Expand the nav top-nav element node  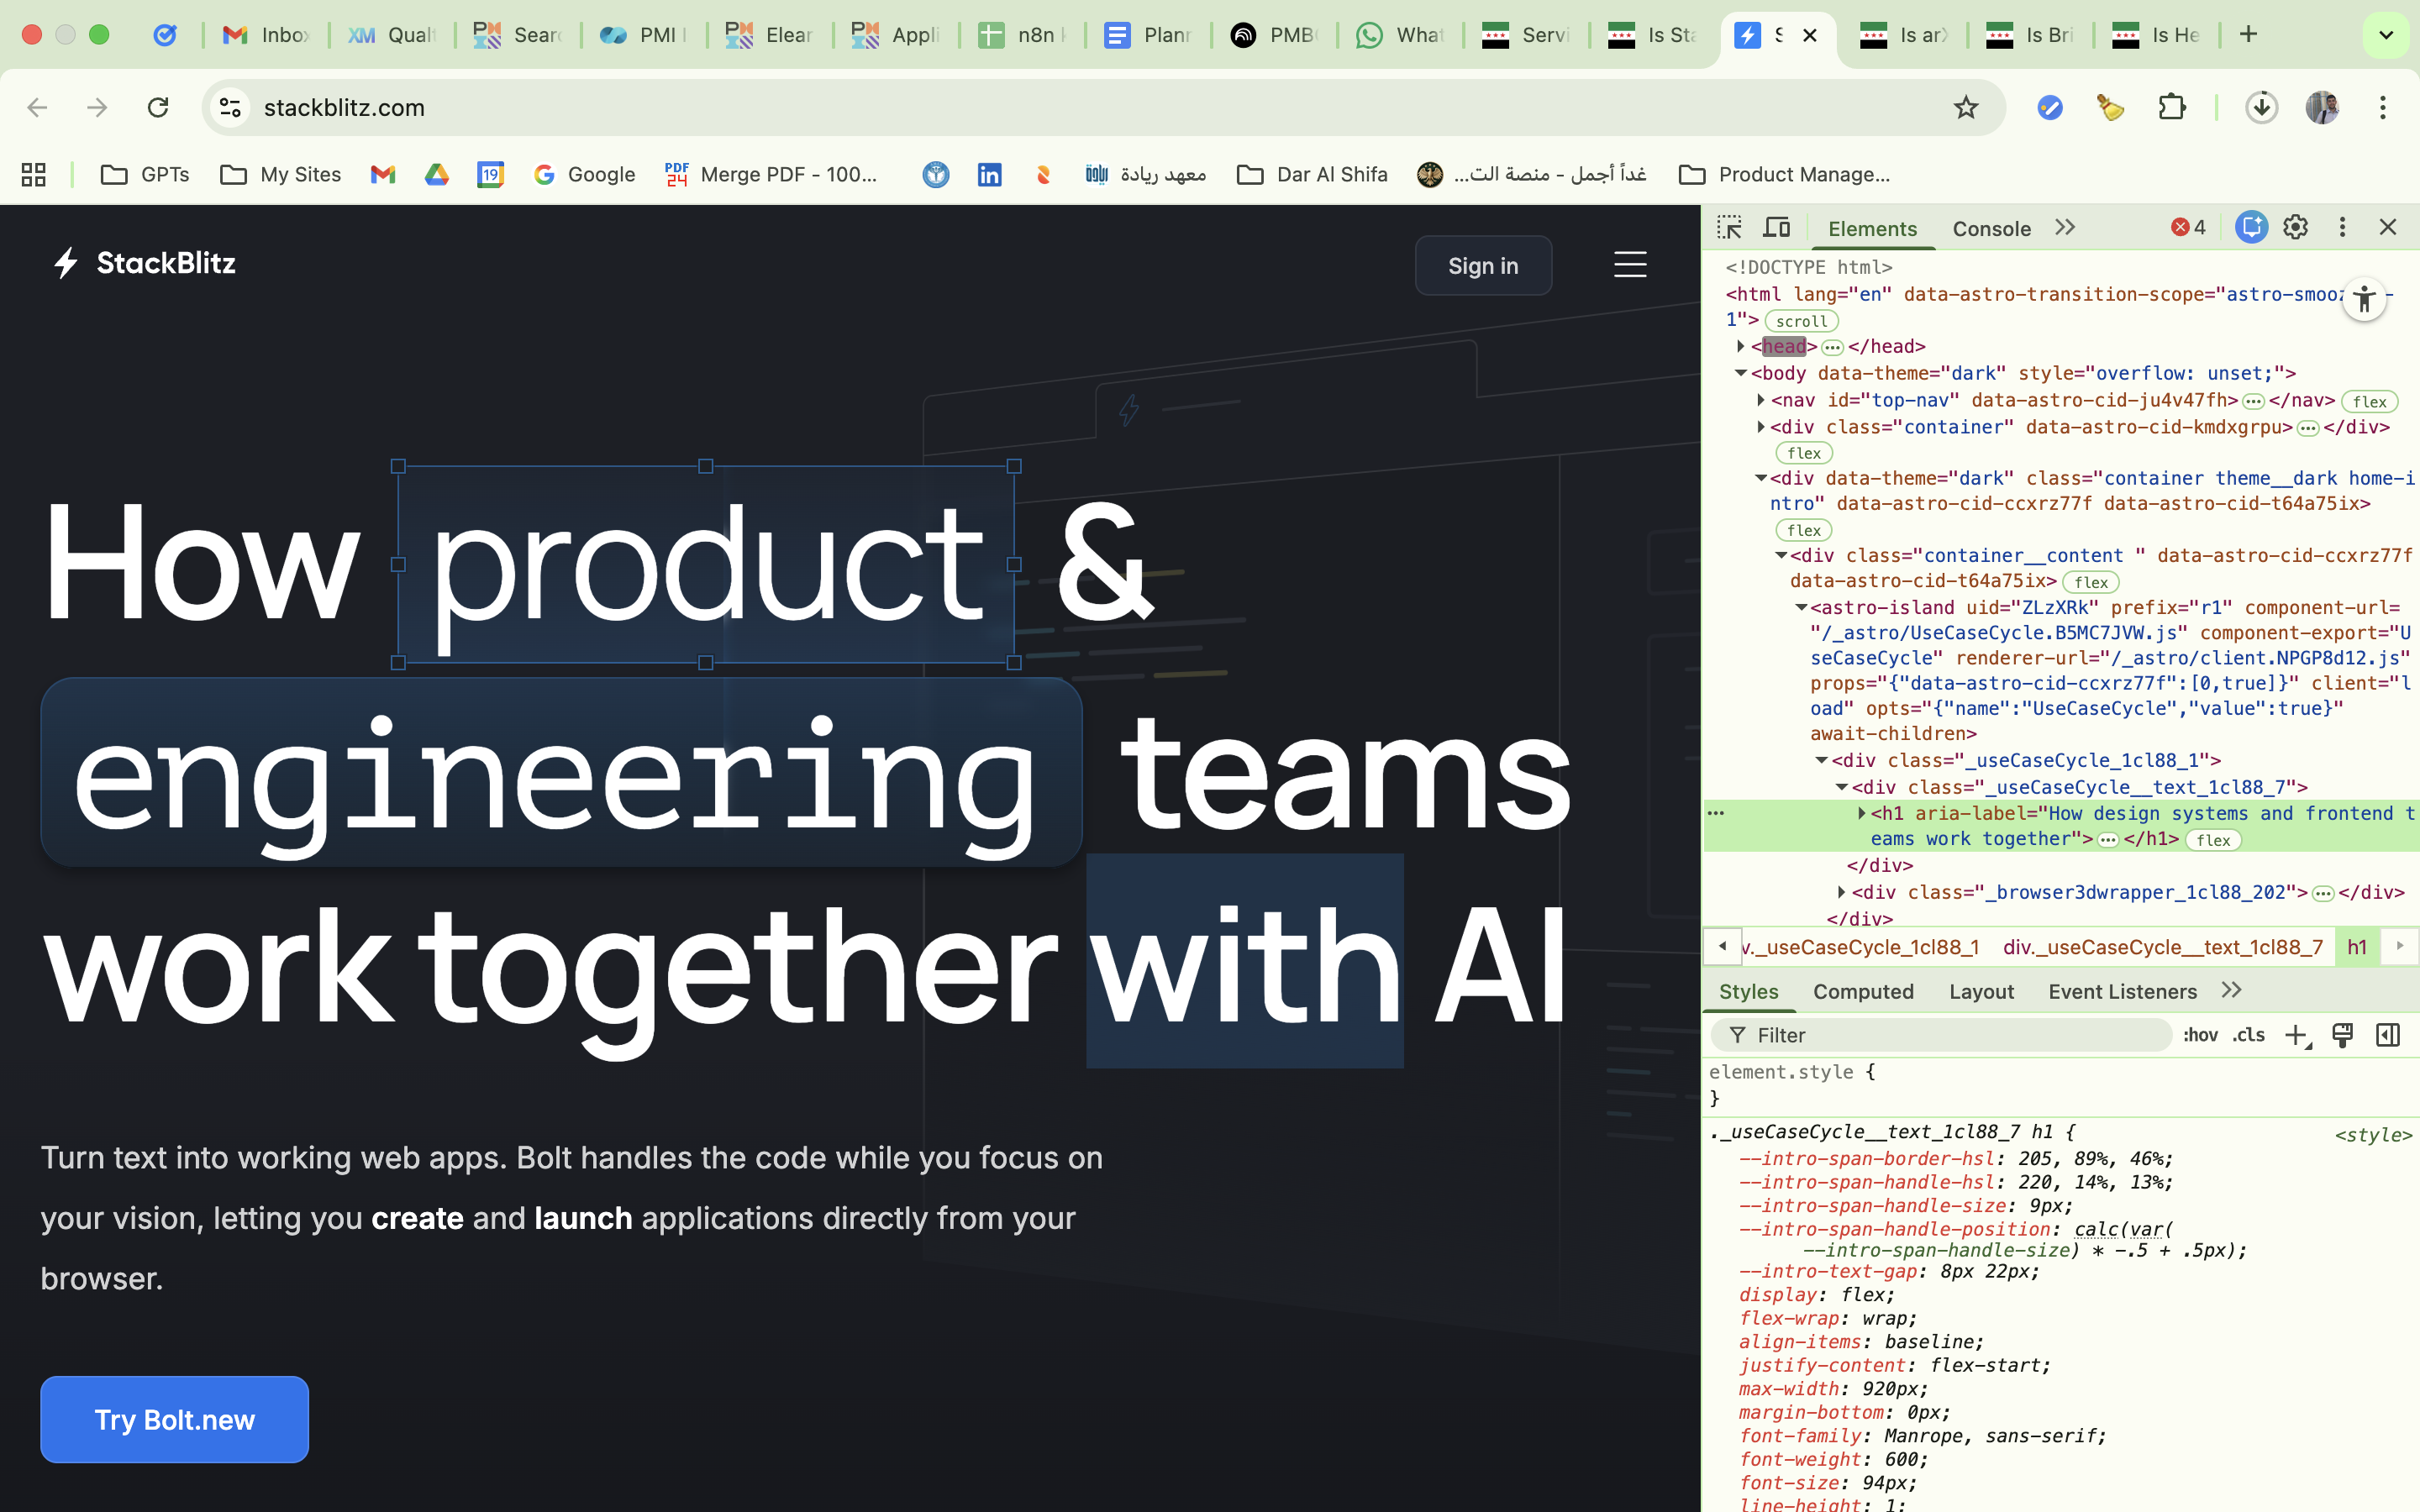[1761, 400]
